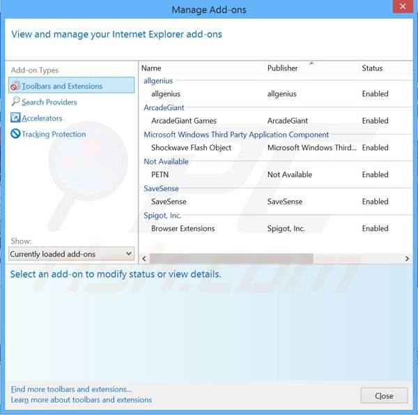Select the PETN add-on row

click(276, 174)
